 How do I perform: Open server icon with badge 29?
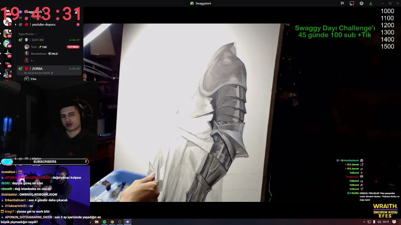point(7,63)
